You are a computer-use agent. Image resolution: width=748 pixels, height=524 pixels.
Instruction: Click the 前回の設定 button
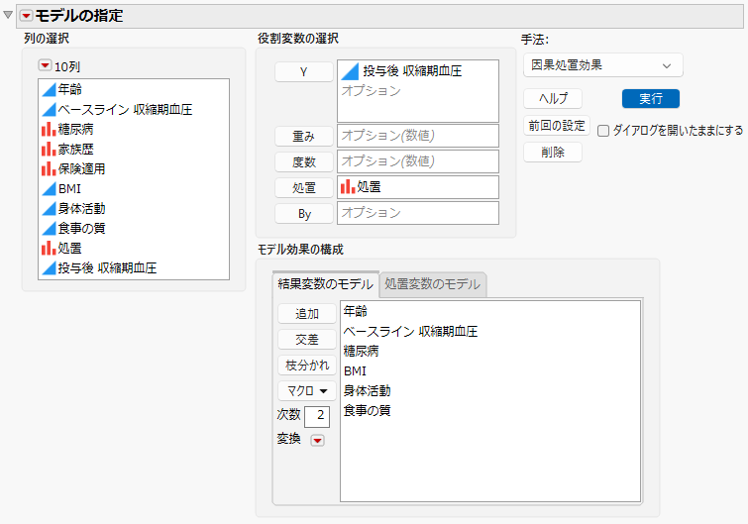[x=557, y=126]
